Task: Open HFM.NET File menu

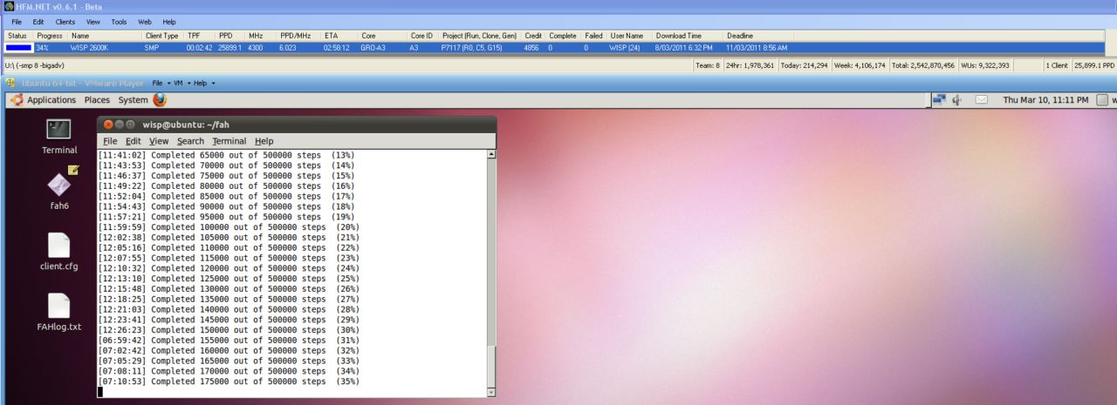Action: click(x=17, y=21)
